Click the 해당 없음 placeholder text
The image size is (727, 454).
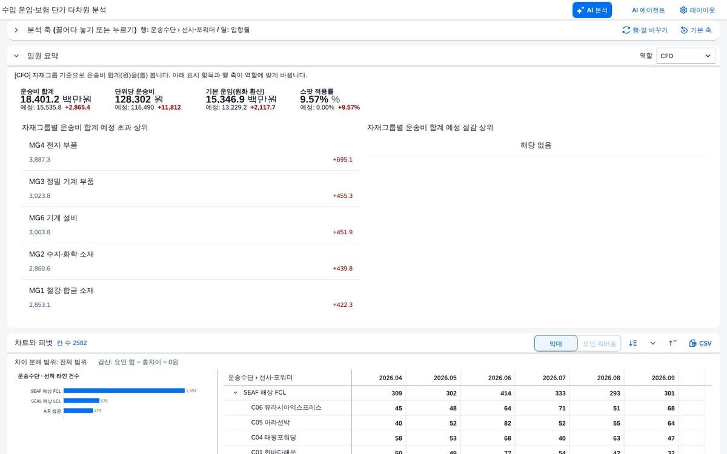coord(536,145)
